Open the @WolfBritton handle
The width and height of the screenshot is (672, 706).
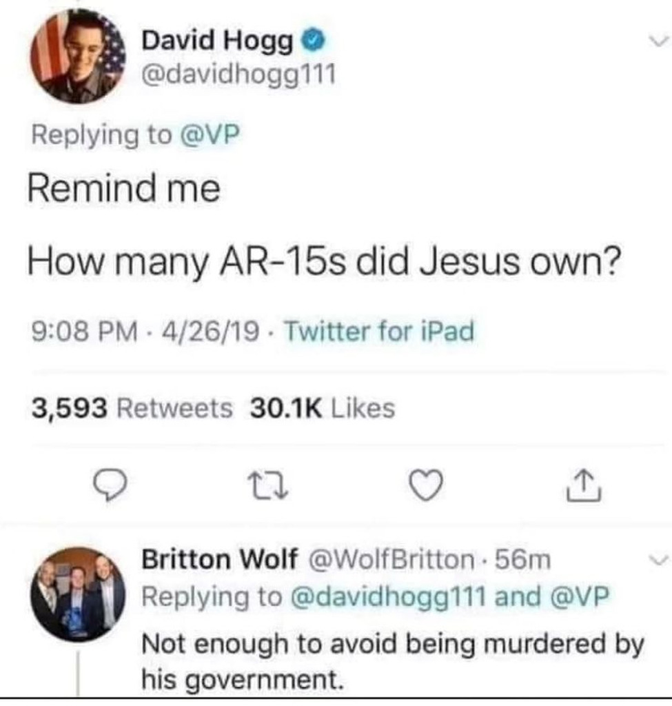coord(391,560)
